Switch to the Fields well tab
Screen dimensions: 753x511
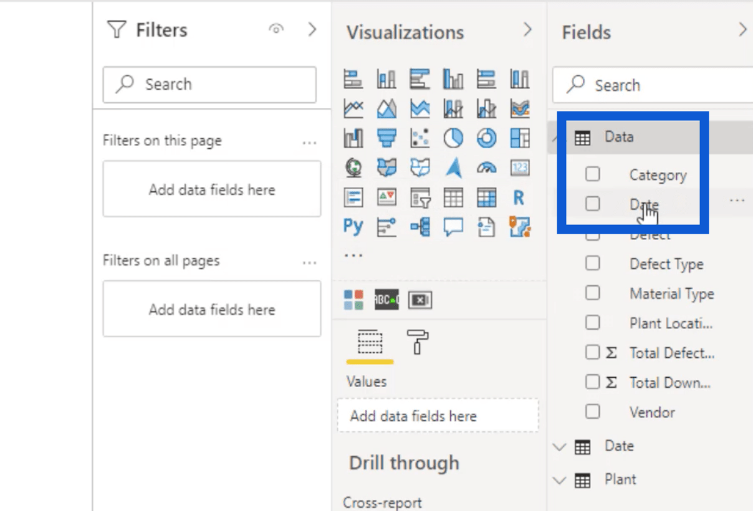370,342
